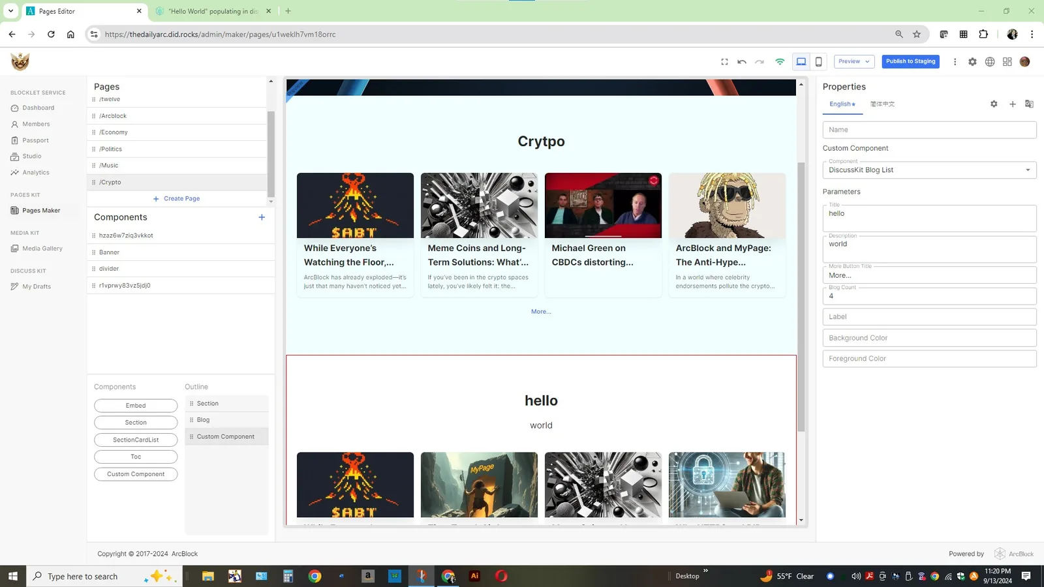
Task: Open the Michael Green on CBDCs card
Action: click(603, 235)
